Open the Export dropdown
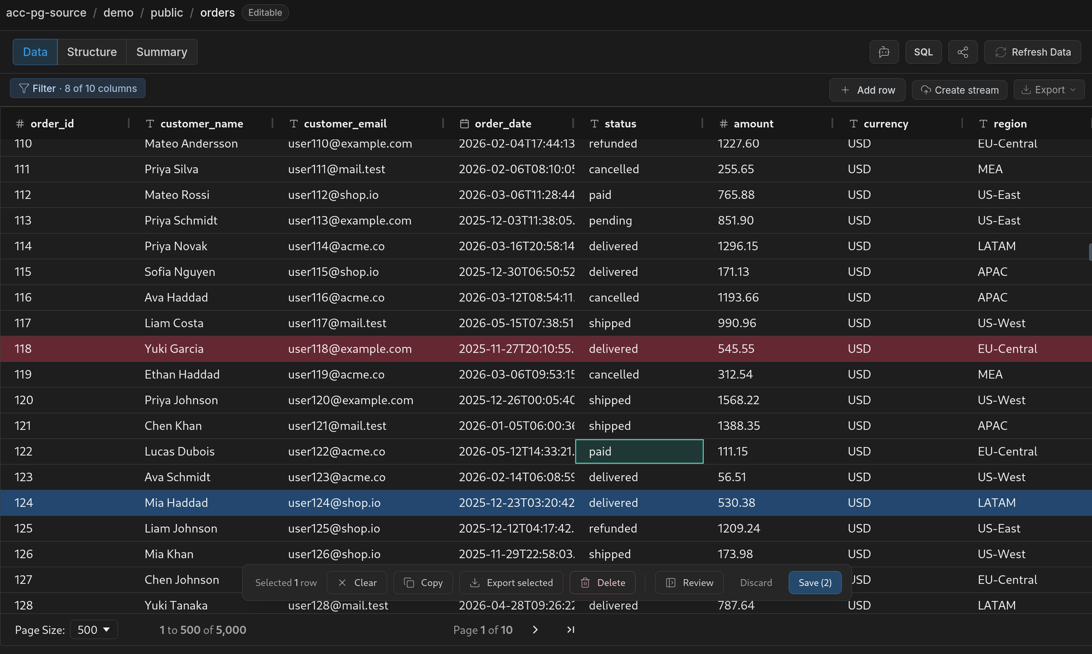 coord(1049,90)
